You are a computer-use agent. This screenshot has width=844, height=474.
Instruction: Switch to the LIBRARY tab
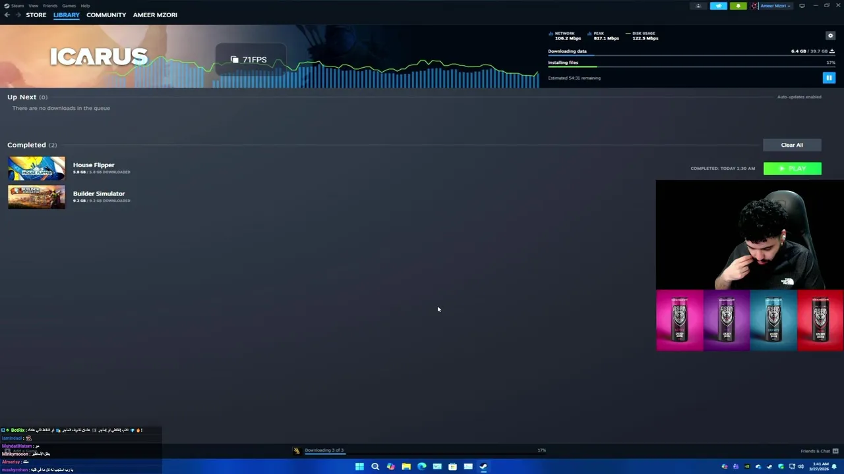pyautogui.click(x=67, y=14)
